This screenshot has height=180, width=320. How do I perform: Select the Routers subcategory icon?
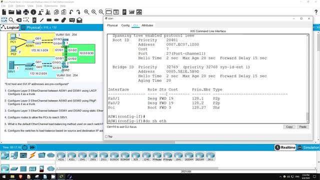[4, 169]
